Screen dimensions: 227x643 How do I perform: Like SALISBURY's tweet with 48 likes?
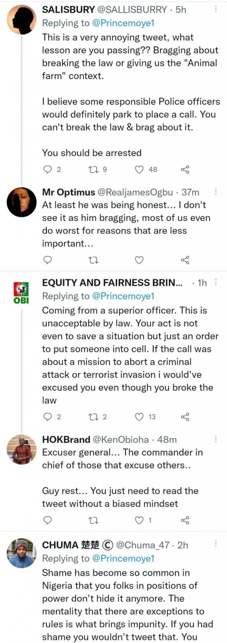pos(139,170)
